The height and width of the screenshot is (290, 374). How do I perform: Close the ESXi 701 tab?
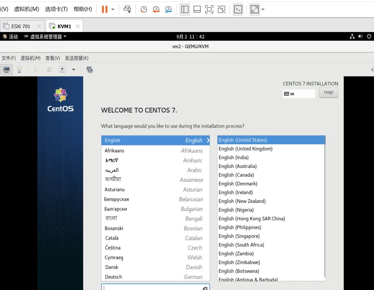39,26
